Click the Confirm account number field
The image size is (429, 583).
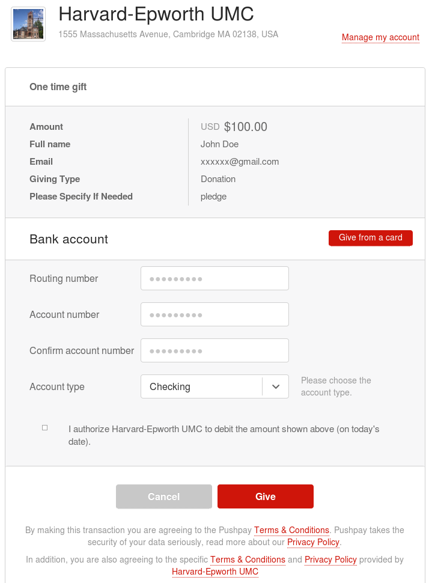coord(214,350)
